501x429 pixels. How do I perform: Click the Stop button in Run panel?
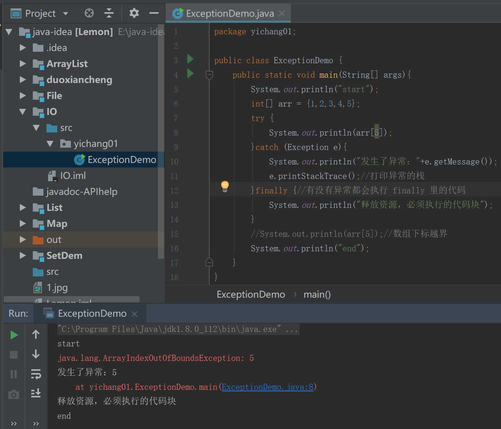point(14,354)
